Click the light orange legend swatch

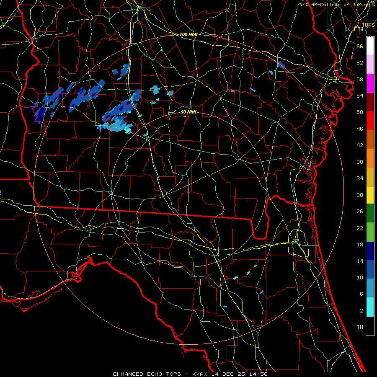(x=370, y=158)
